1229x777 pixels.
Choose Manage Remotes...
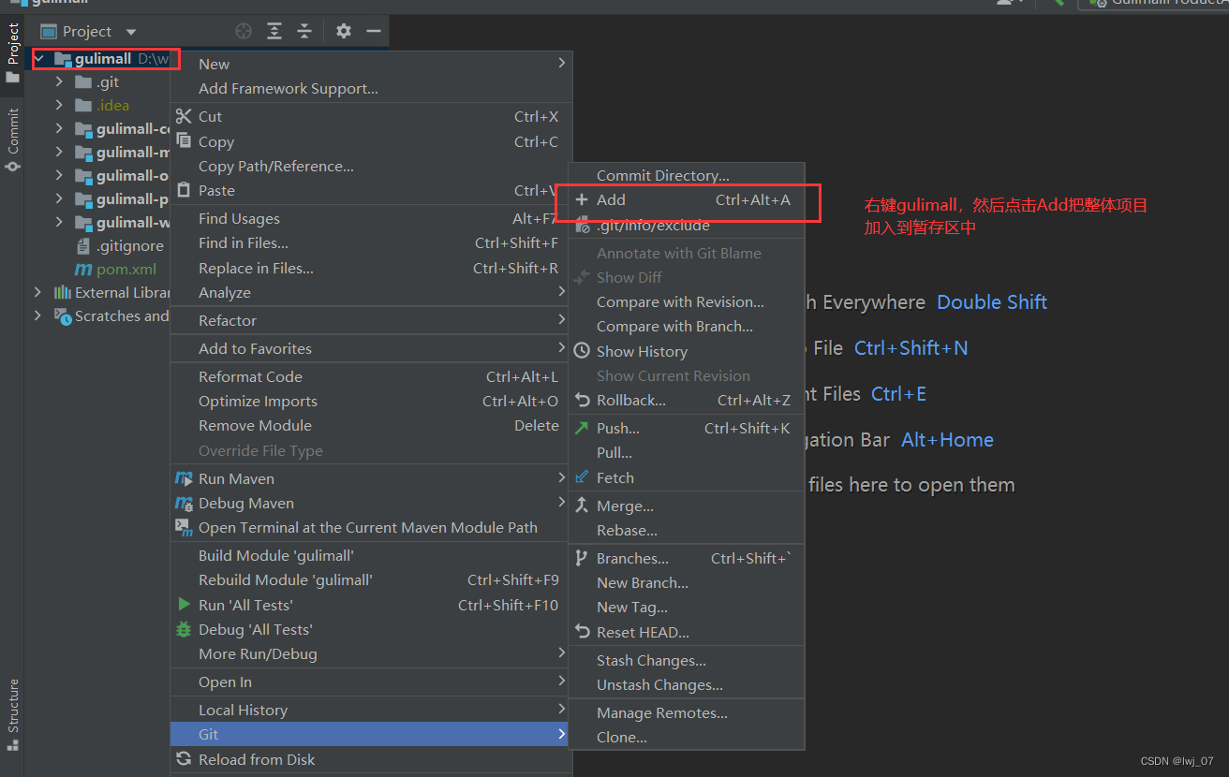[687, 712]
